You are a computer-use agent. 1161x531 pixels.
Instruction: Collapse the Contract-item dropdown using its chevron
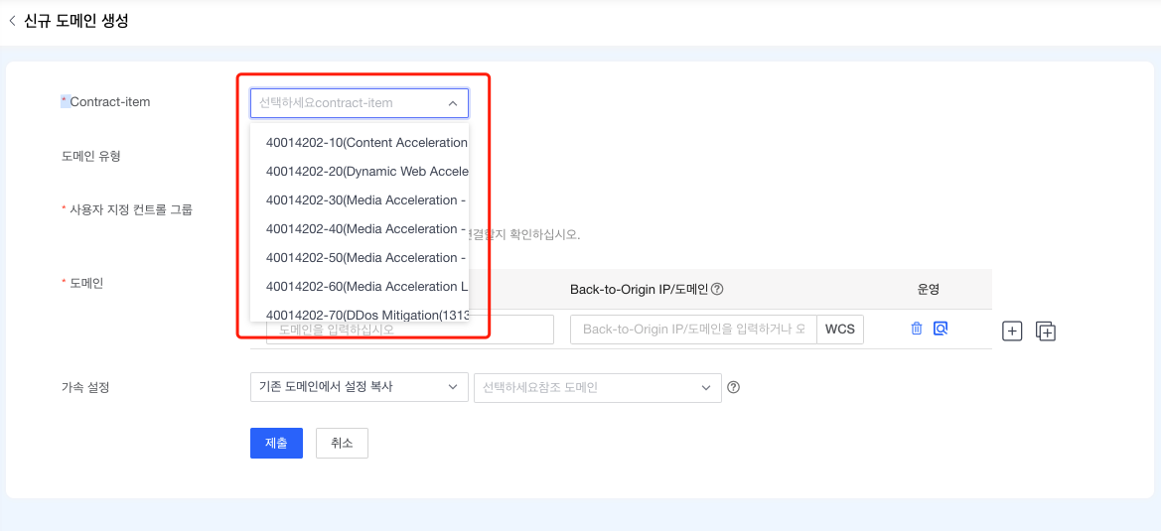tap(452, 103)
